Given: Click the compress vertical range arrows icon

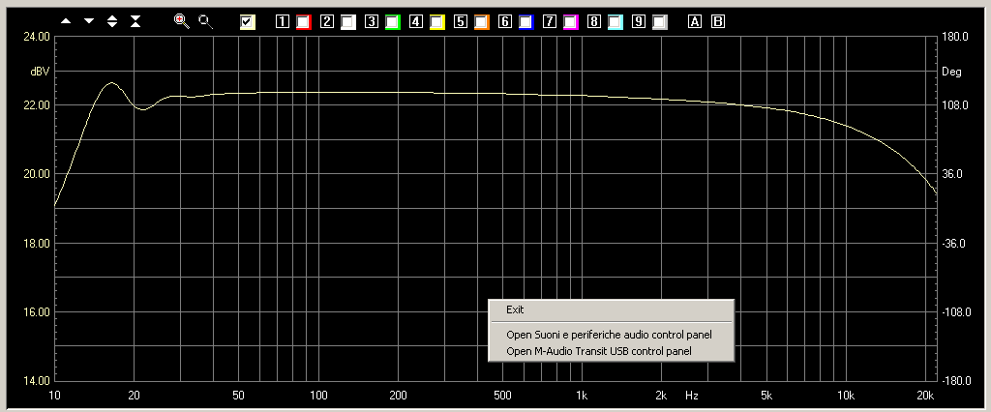Looking at the screenshot, I should (135, 20).
